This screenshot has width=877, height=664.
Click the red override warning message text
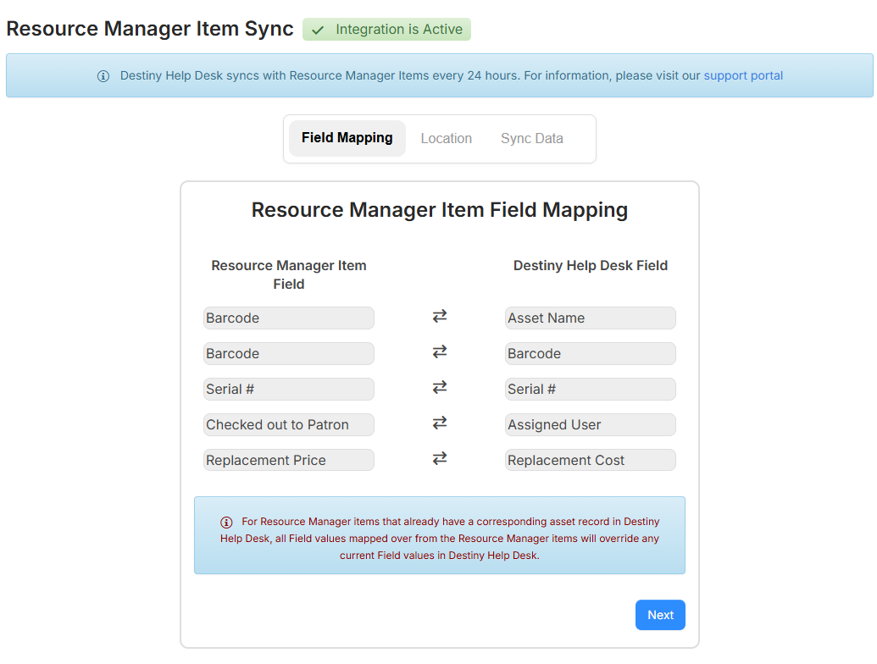tap(440, 539)
